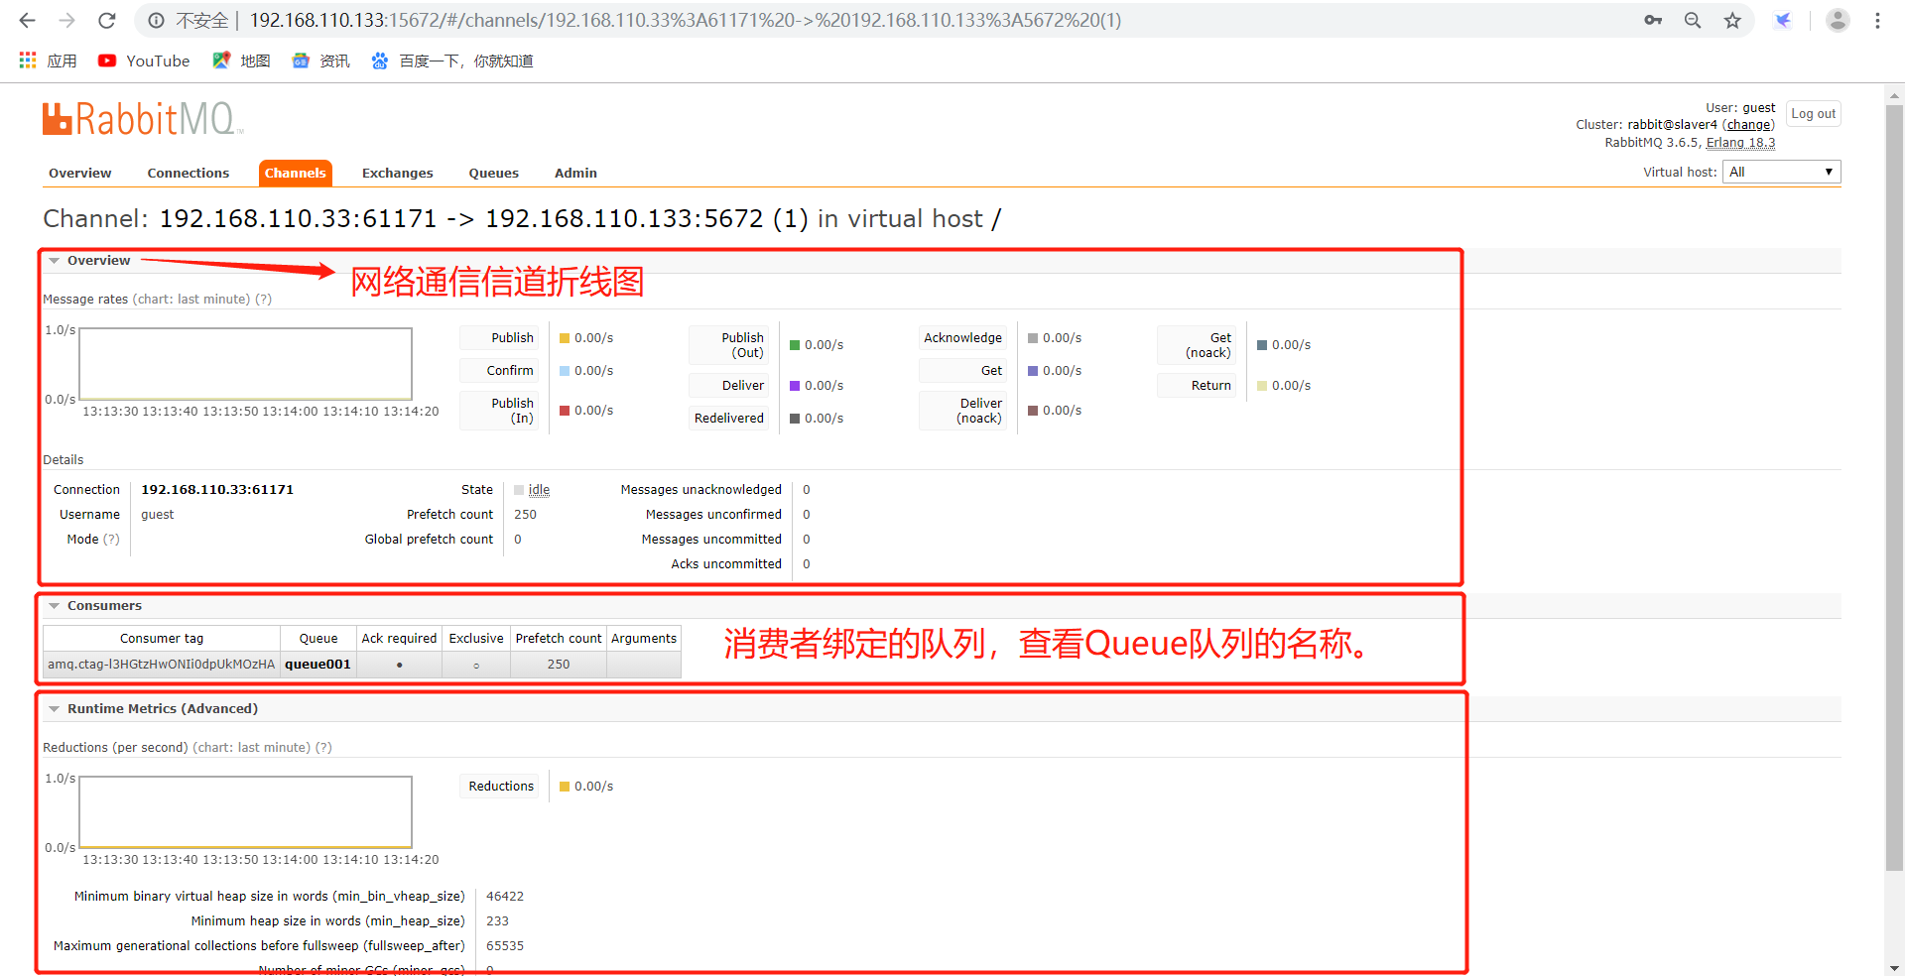Switch to the Admin tab
The image size is (1905, 976).
[575, 173]
